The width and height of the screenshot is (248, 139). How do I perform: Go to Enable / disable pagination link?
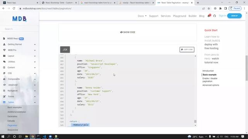210,80
